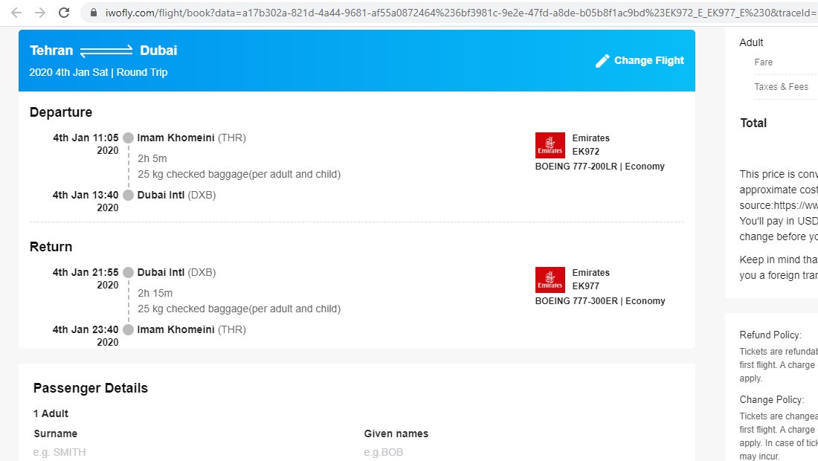This screenshot has height=461, width=818.
Task: Click the Imam Khomeini departure timeline dot
Action: coord(128,137)
